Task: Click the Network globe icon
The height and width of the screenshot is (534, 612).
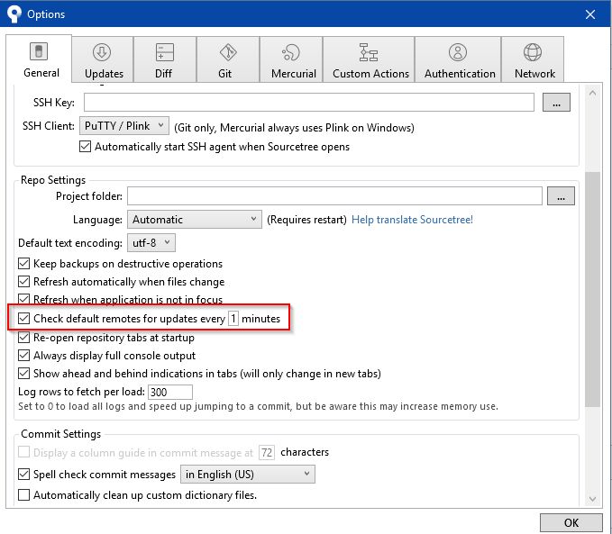Action: [533, 52]
